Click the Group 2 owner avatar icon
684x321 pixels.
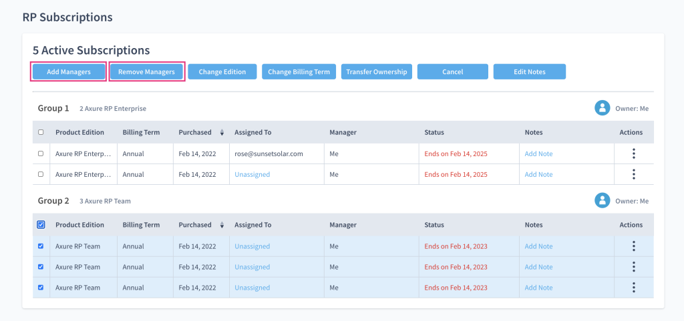(x=603, y=200)
